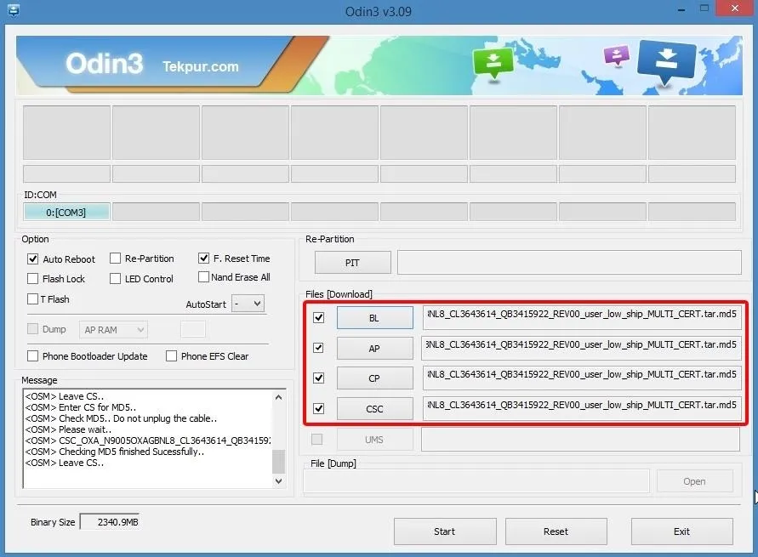Click 'Please wait..' log line

click(68, 429)
